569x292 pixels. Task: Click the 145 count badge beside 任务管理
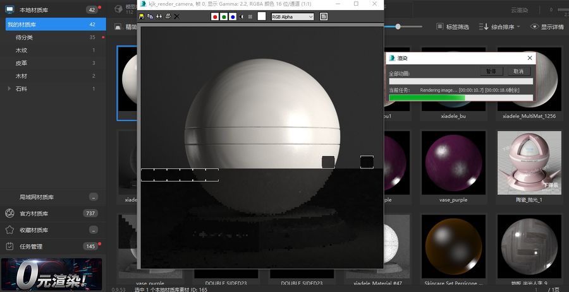(x=90, y=247)
